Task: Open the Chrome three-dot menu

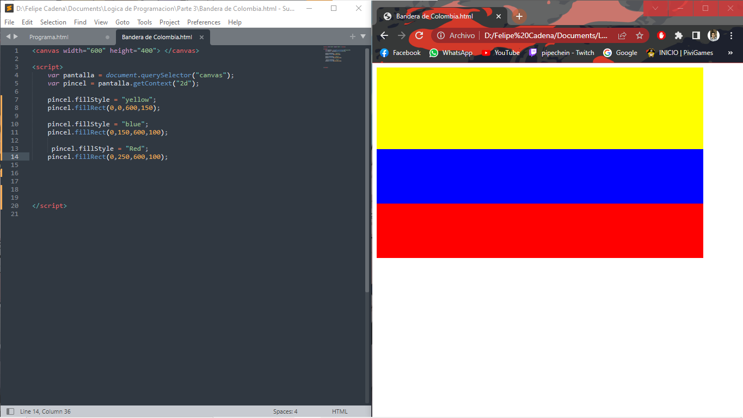Action: 732,35
